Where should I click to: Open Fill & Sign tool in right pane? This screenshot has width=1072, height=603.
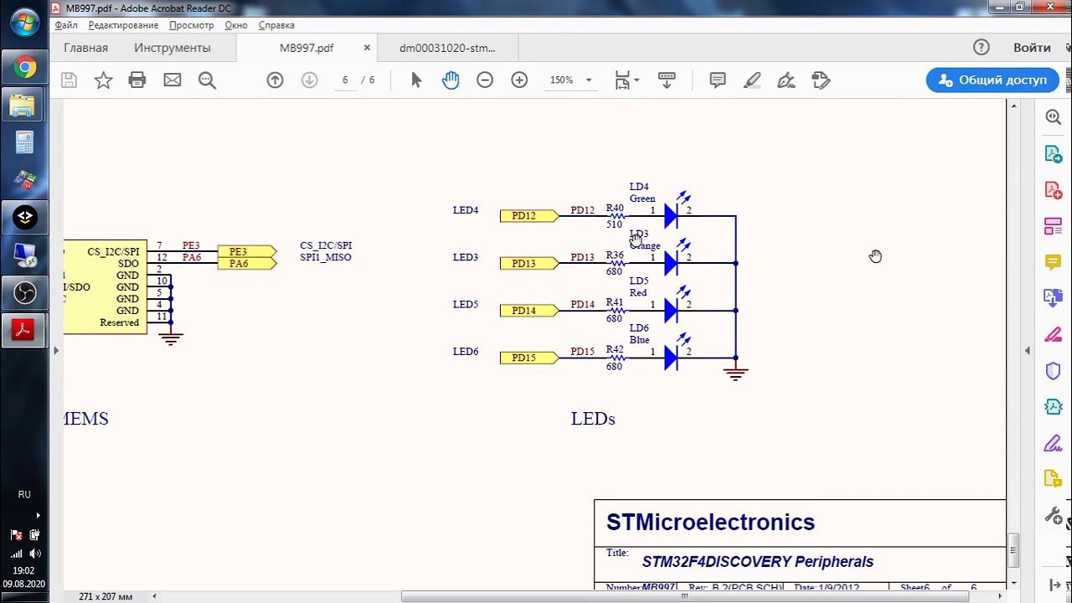point(1054,443)
